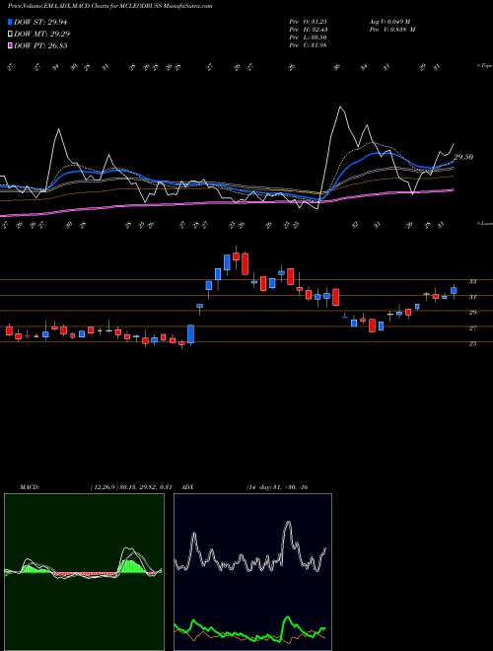Screen dimensions: 493x651
Task: Select the DOW PT: 26.83 label
Action: (x=40, y=45)
